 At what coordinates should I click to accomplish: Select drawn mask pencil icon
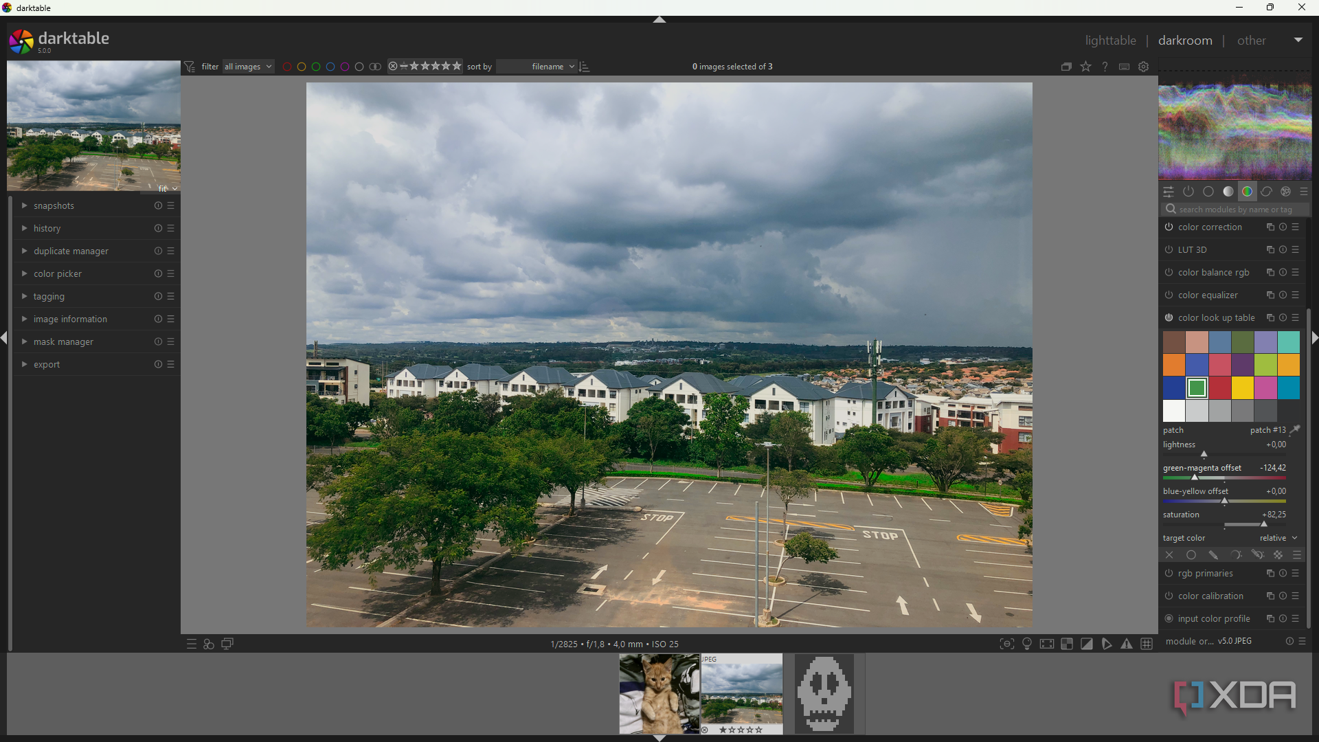[x=1213, y=555]
